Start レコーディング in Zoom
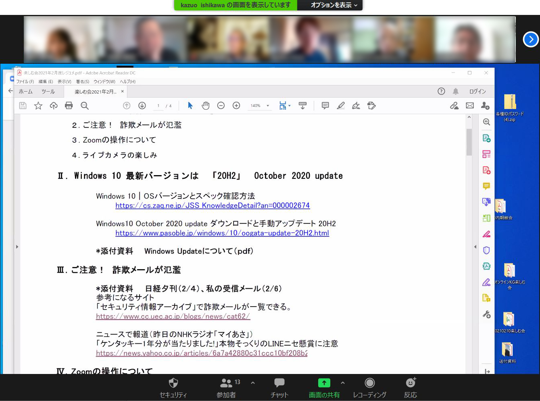The image size is (540, 401). pos(370,388)
